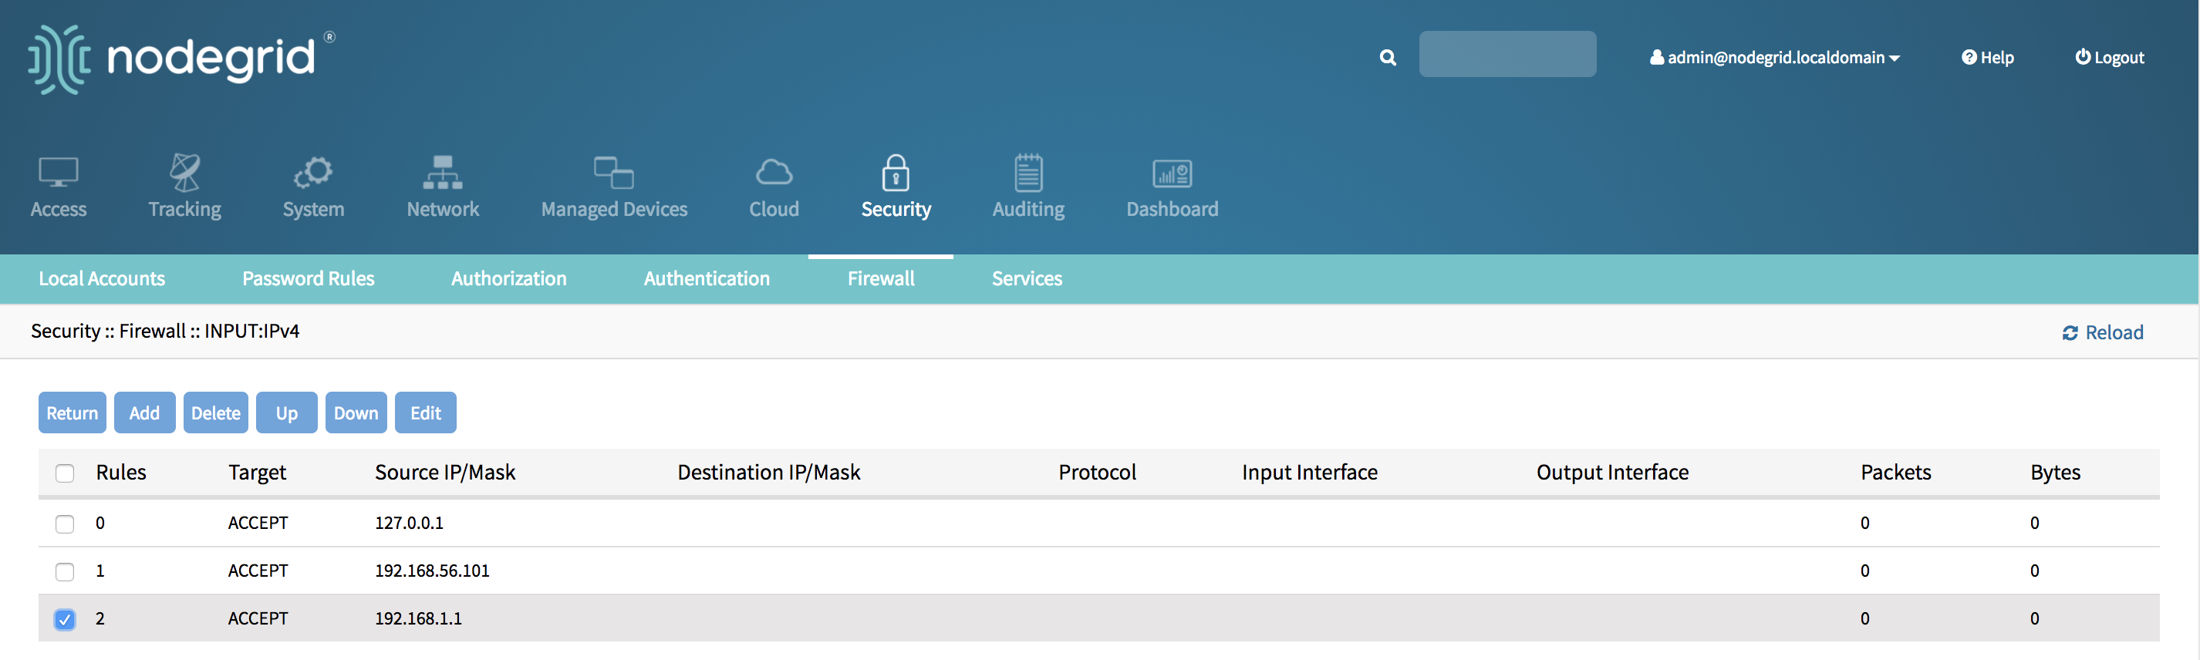Click the Add button
This screenshot has width=2200, height=660.
point(144,412)
